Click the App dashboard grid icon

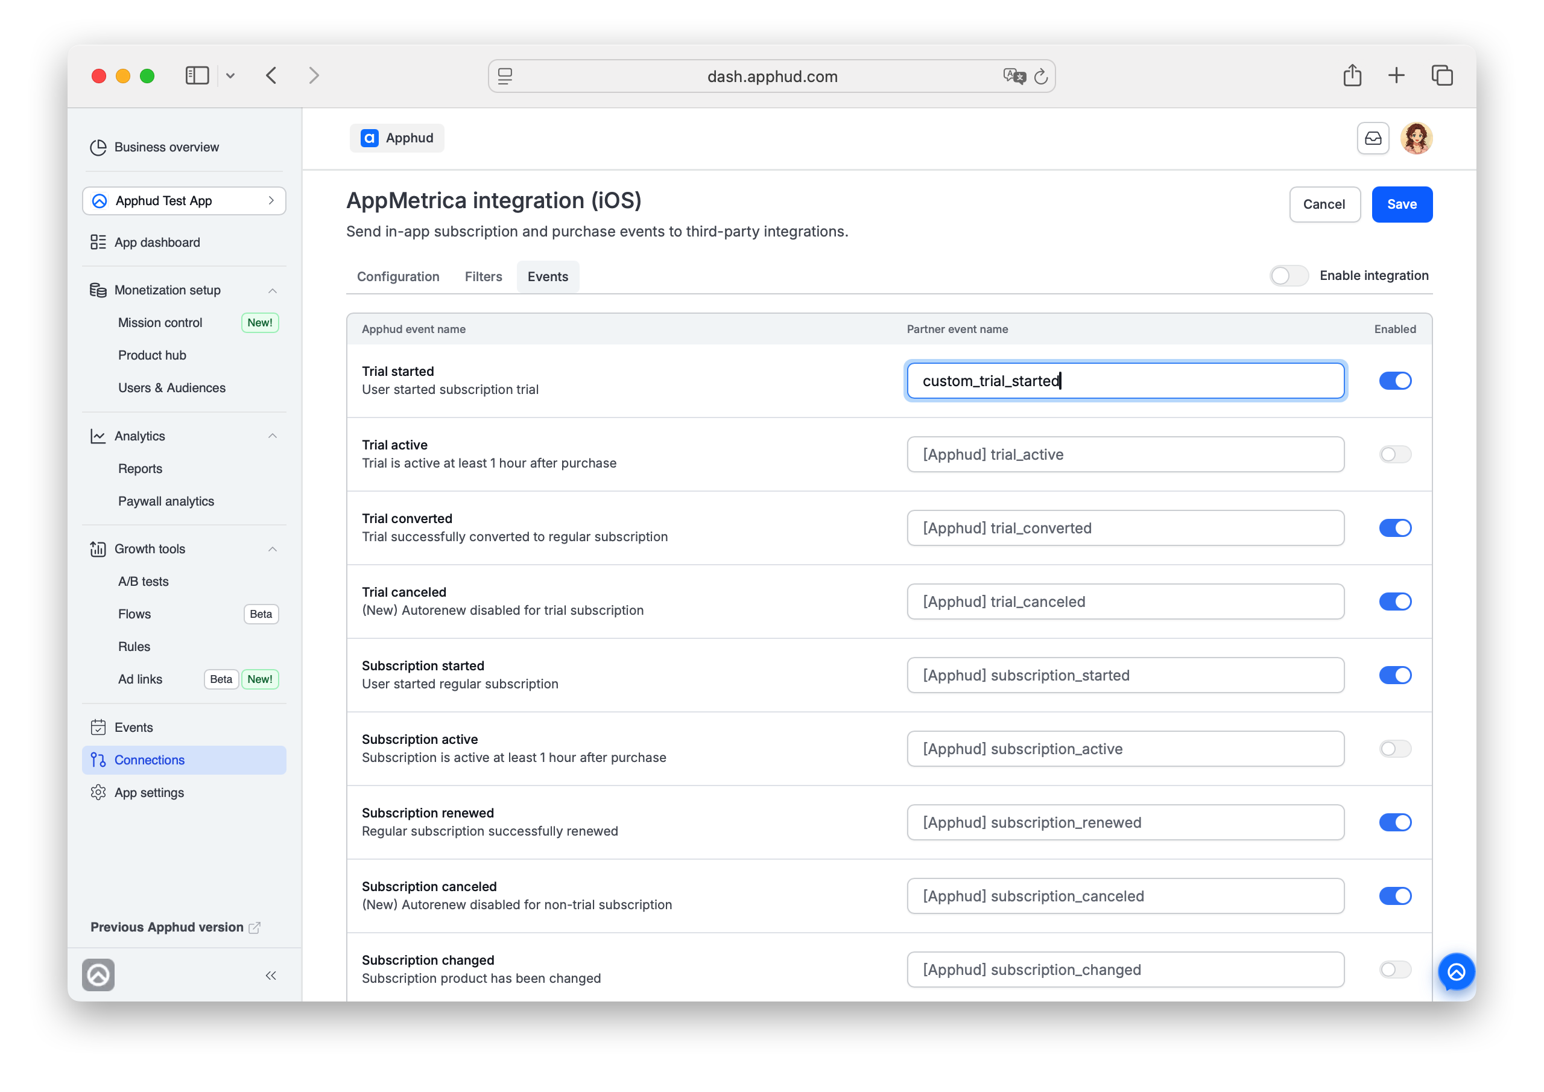(x=98, y=242)
